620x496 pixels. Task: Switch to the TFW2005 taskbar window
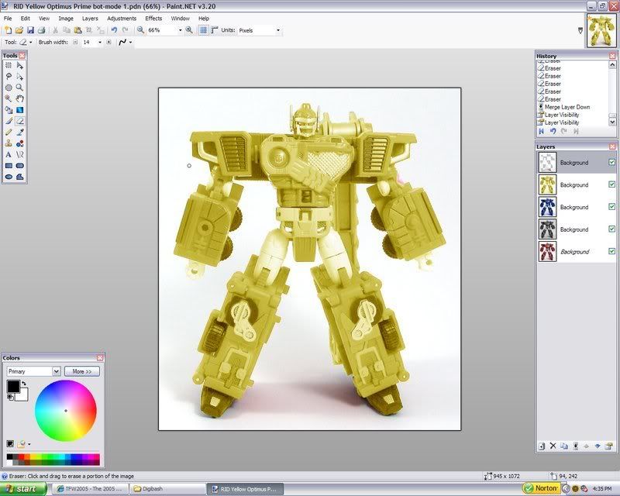tap(91, 489)
